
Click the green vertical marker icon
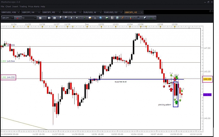pyautogui.click(x=84, y=18)
